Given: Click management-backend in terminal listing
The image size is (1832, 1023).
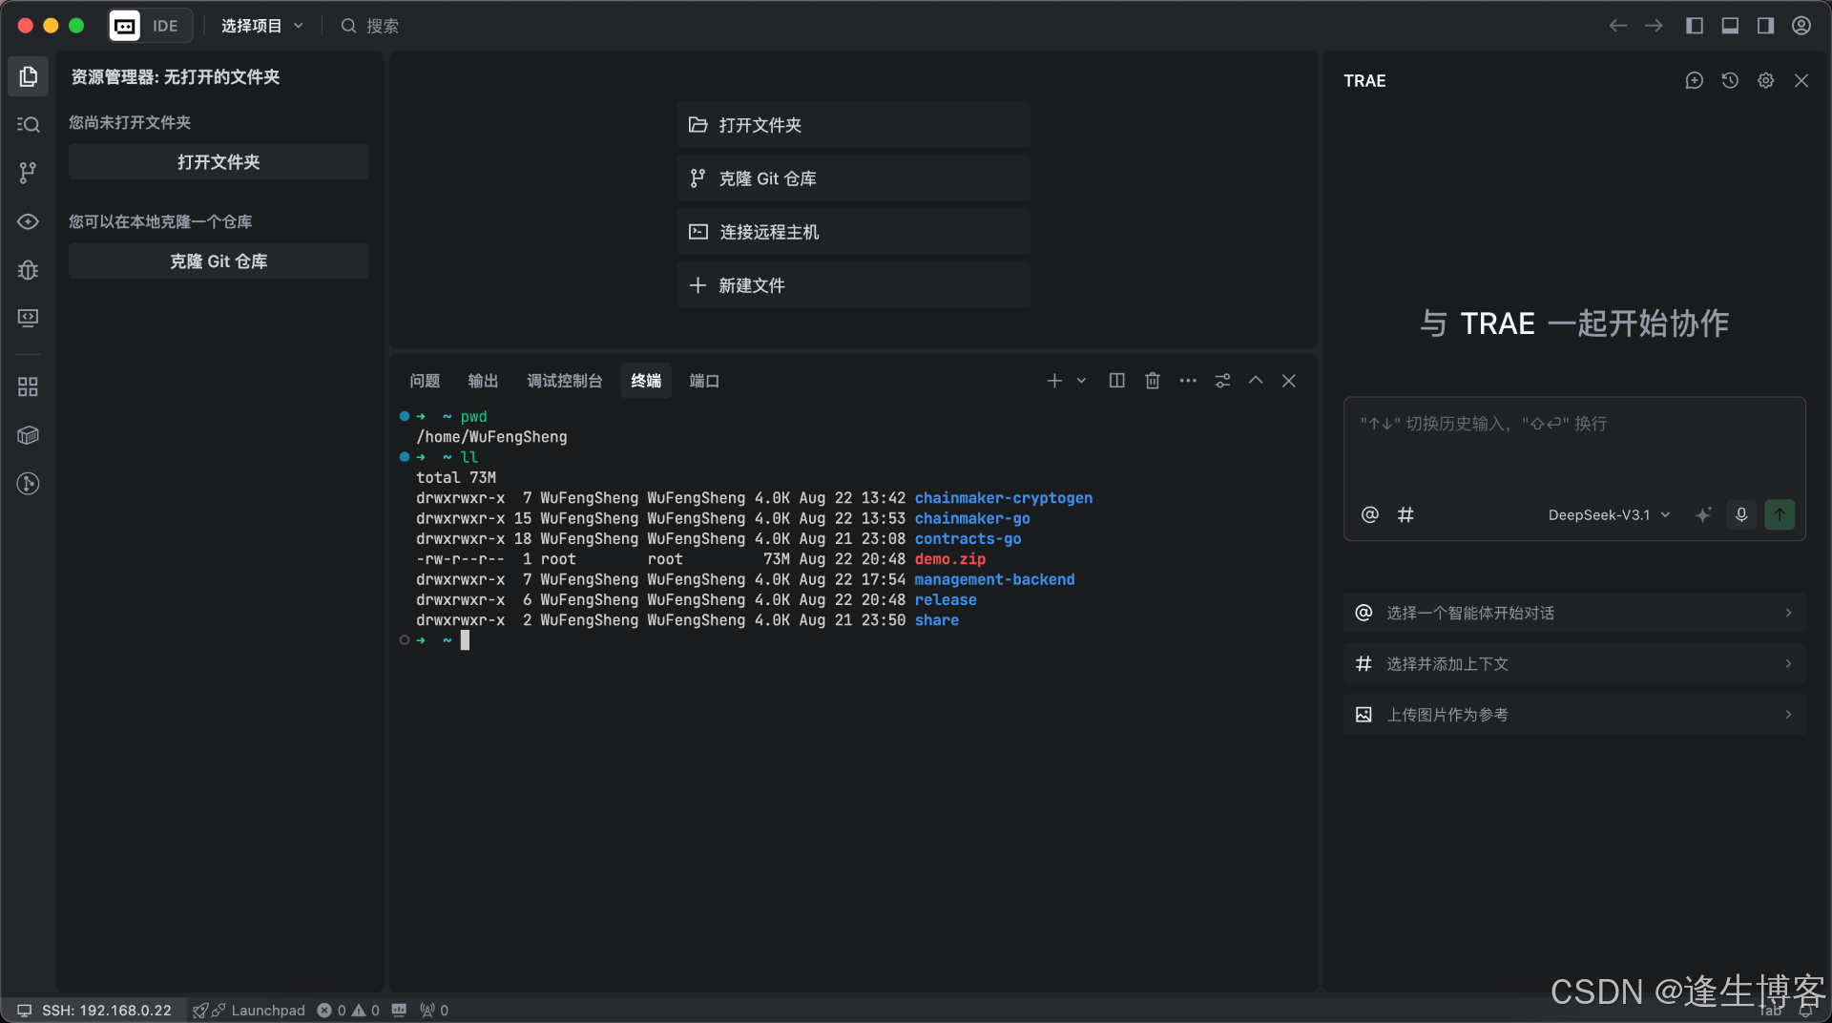Looking at the screenshot, I should coord(994,579).
